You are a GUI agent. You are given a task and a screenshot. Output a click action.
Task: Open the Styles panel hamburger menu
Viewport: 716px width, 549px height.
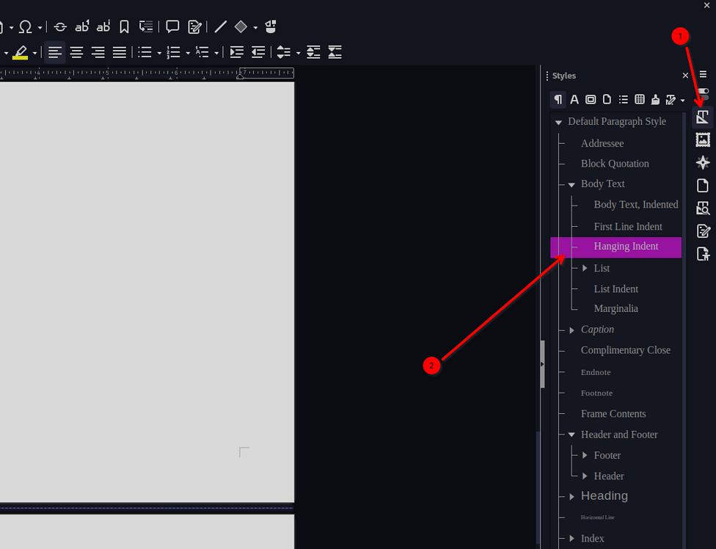click(703, 75)
